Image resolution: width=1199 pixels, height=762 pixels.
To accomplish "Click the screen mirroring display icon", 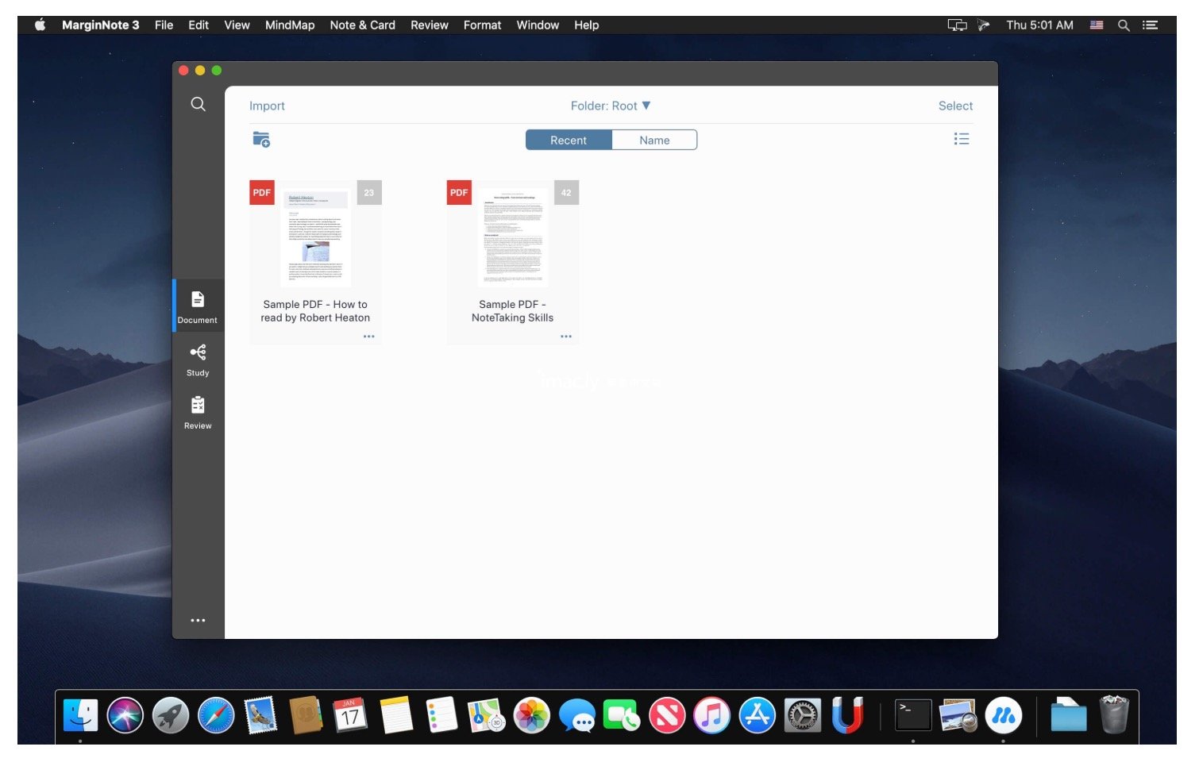I will pyautogui.click(x=957, y=25).
